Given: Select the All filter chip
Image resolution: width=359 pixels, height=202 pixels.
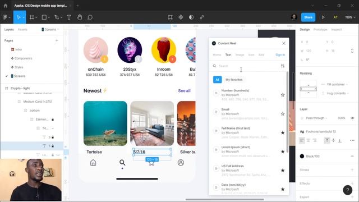Looking at the screenshot, I should (217, 80).
